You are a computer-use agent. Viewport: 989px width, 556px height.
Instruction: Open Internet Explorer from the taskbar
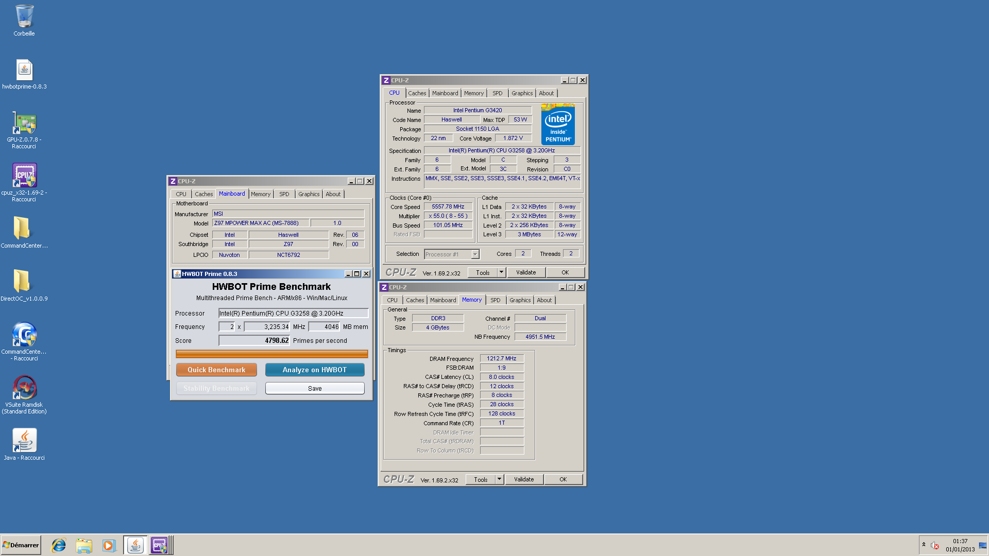(59, 545)
